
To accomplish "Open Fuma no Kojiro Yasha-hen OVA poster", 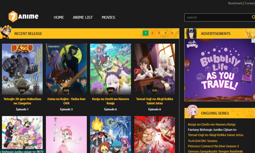I will [x=66, y=69].
